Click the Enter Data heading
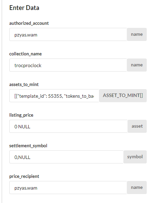Viewport: 155px width, 203px height. pos(24,8)
